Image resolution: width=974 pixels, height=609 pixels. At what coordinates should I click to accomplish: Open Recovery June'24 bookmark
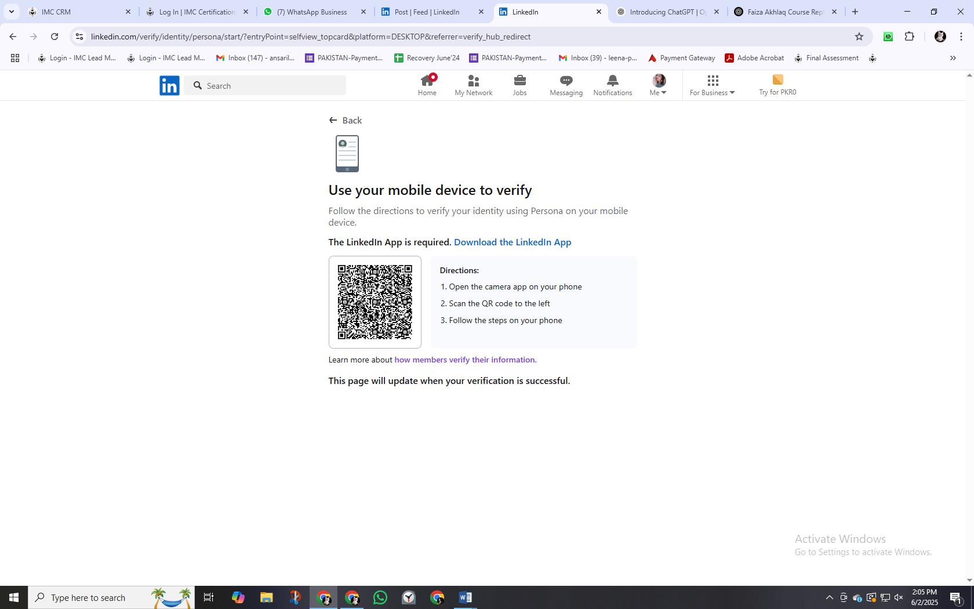click(427, 58)
